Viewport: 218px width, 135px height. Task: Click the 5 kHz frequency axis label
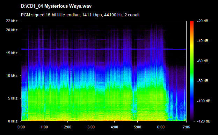pyautogui.click(x=13, y=98)
